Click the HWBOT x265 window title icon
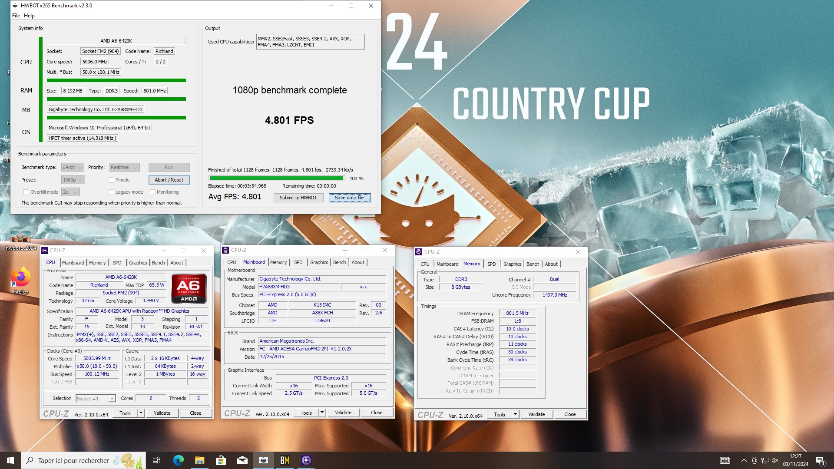This screenshot has height=469, width=834. pos(15,6)
